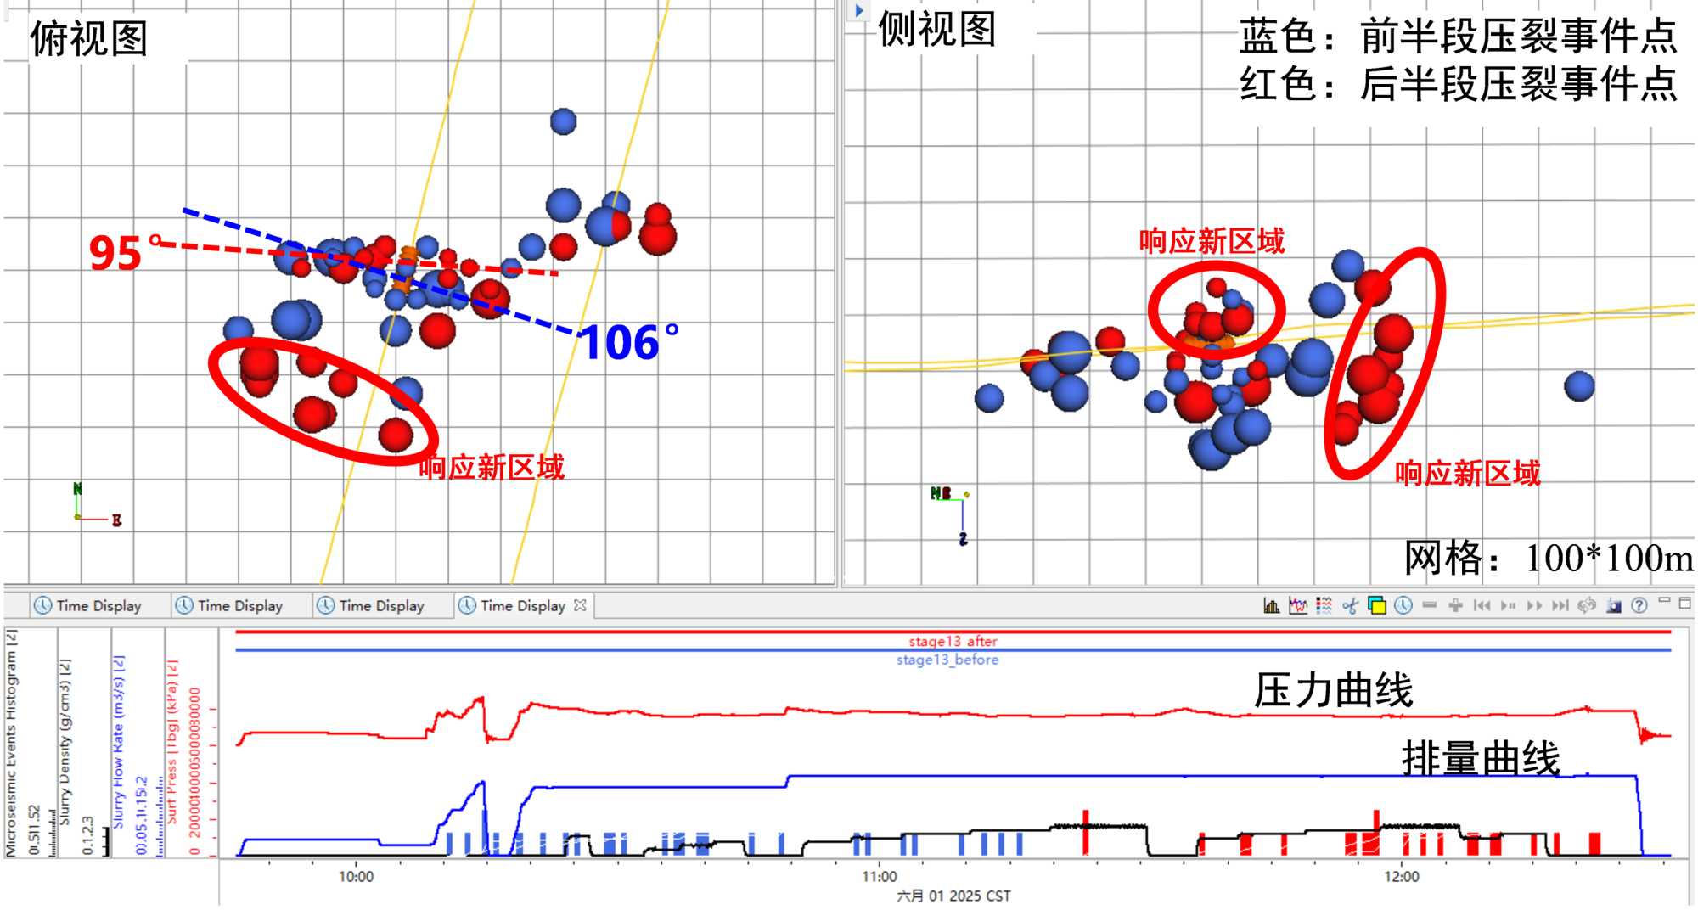Click the play/pause playback button

pos(1508,605)
